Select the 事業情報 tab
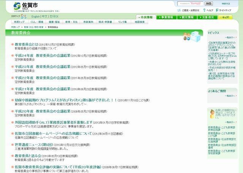Image resolution: width=243 pixels, height=173 pixels. [x=167, y=17]
